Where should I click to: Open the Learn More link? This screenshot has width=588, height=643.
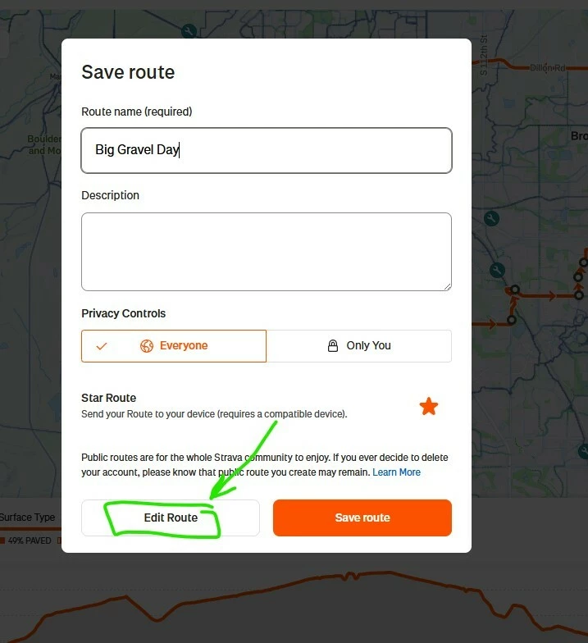397,472
